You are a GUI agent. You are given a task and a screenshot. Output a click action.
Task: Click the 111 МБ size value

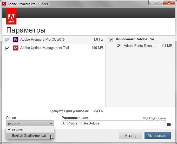pos(167,46)
